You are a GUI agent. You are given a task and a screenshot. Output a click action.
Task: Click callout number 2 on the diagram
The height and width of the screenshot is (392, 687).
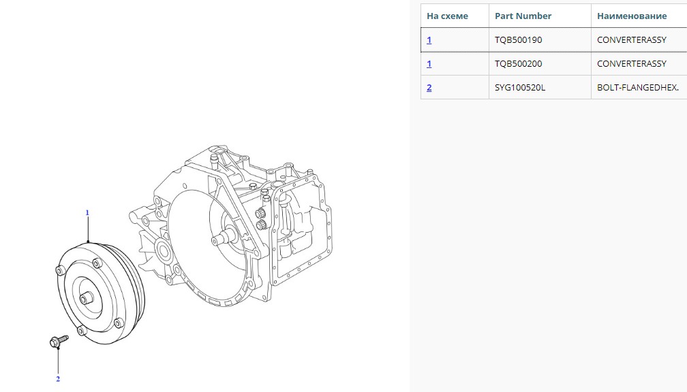(58, 379)
